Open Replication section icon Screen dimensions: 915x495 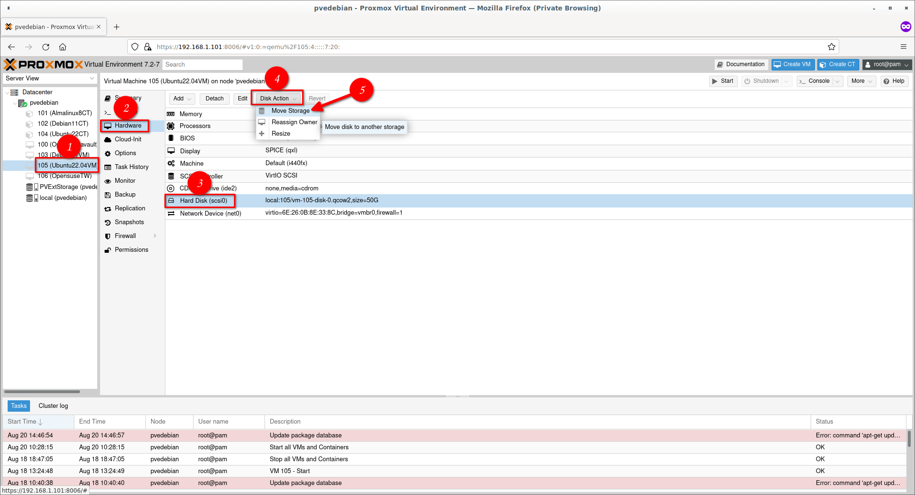click(108, 208)
